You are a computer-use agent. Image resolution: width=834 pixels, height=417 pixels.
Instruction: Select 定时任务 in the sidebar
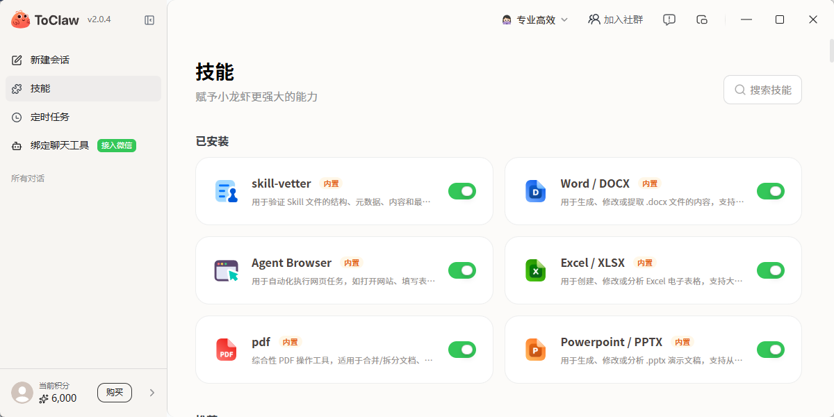(49, 117)
